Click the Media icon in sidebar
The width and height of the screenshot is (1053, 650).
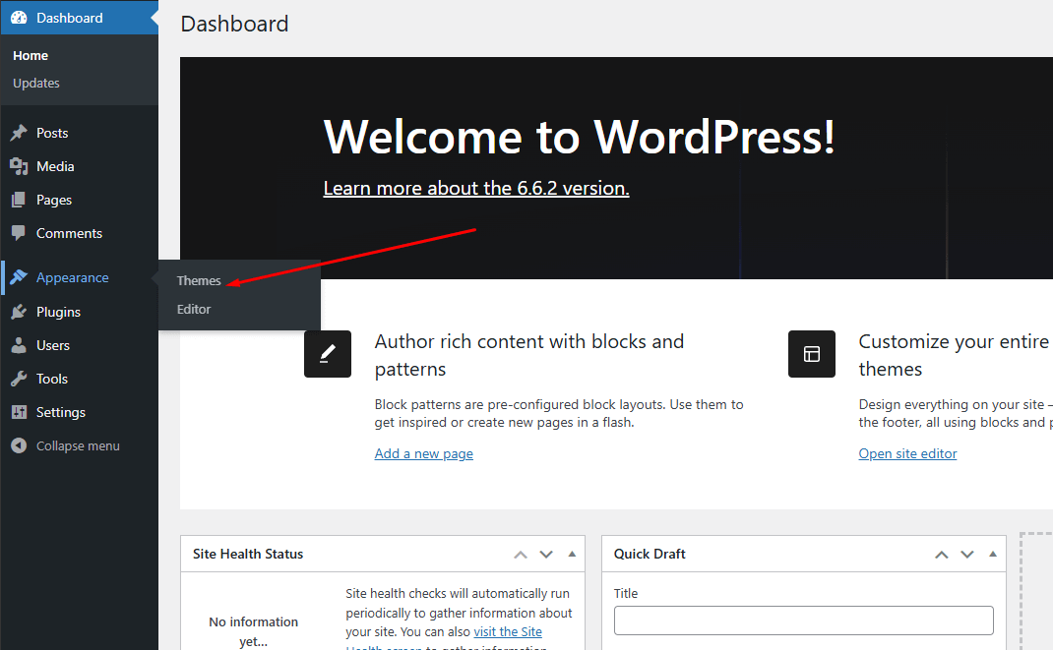(x=19, y=166)
